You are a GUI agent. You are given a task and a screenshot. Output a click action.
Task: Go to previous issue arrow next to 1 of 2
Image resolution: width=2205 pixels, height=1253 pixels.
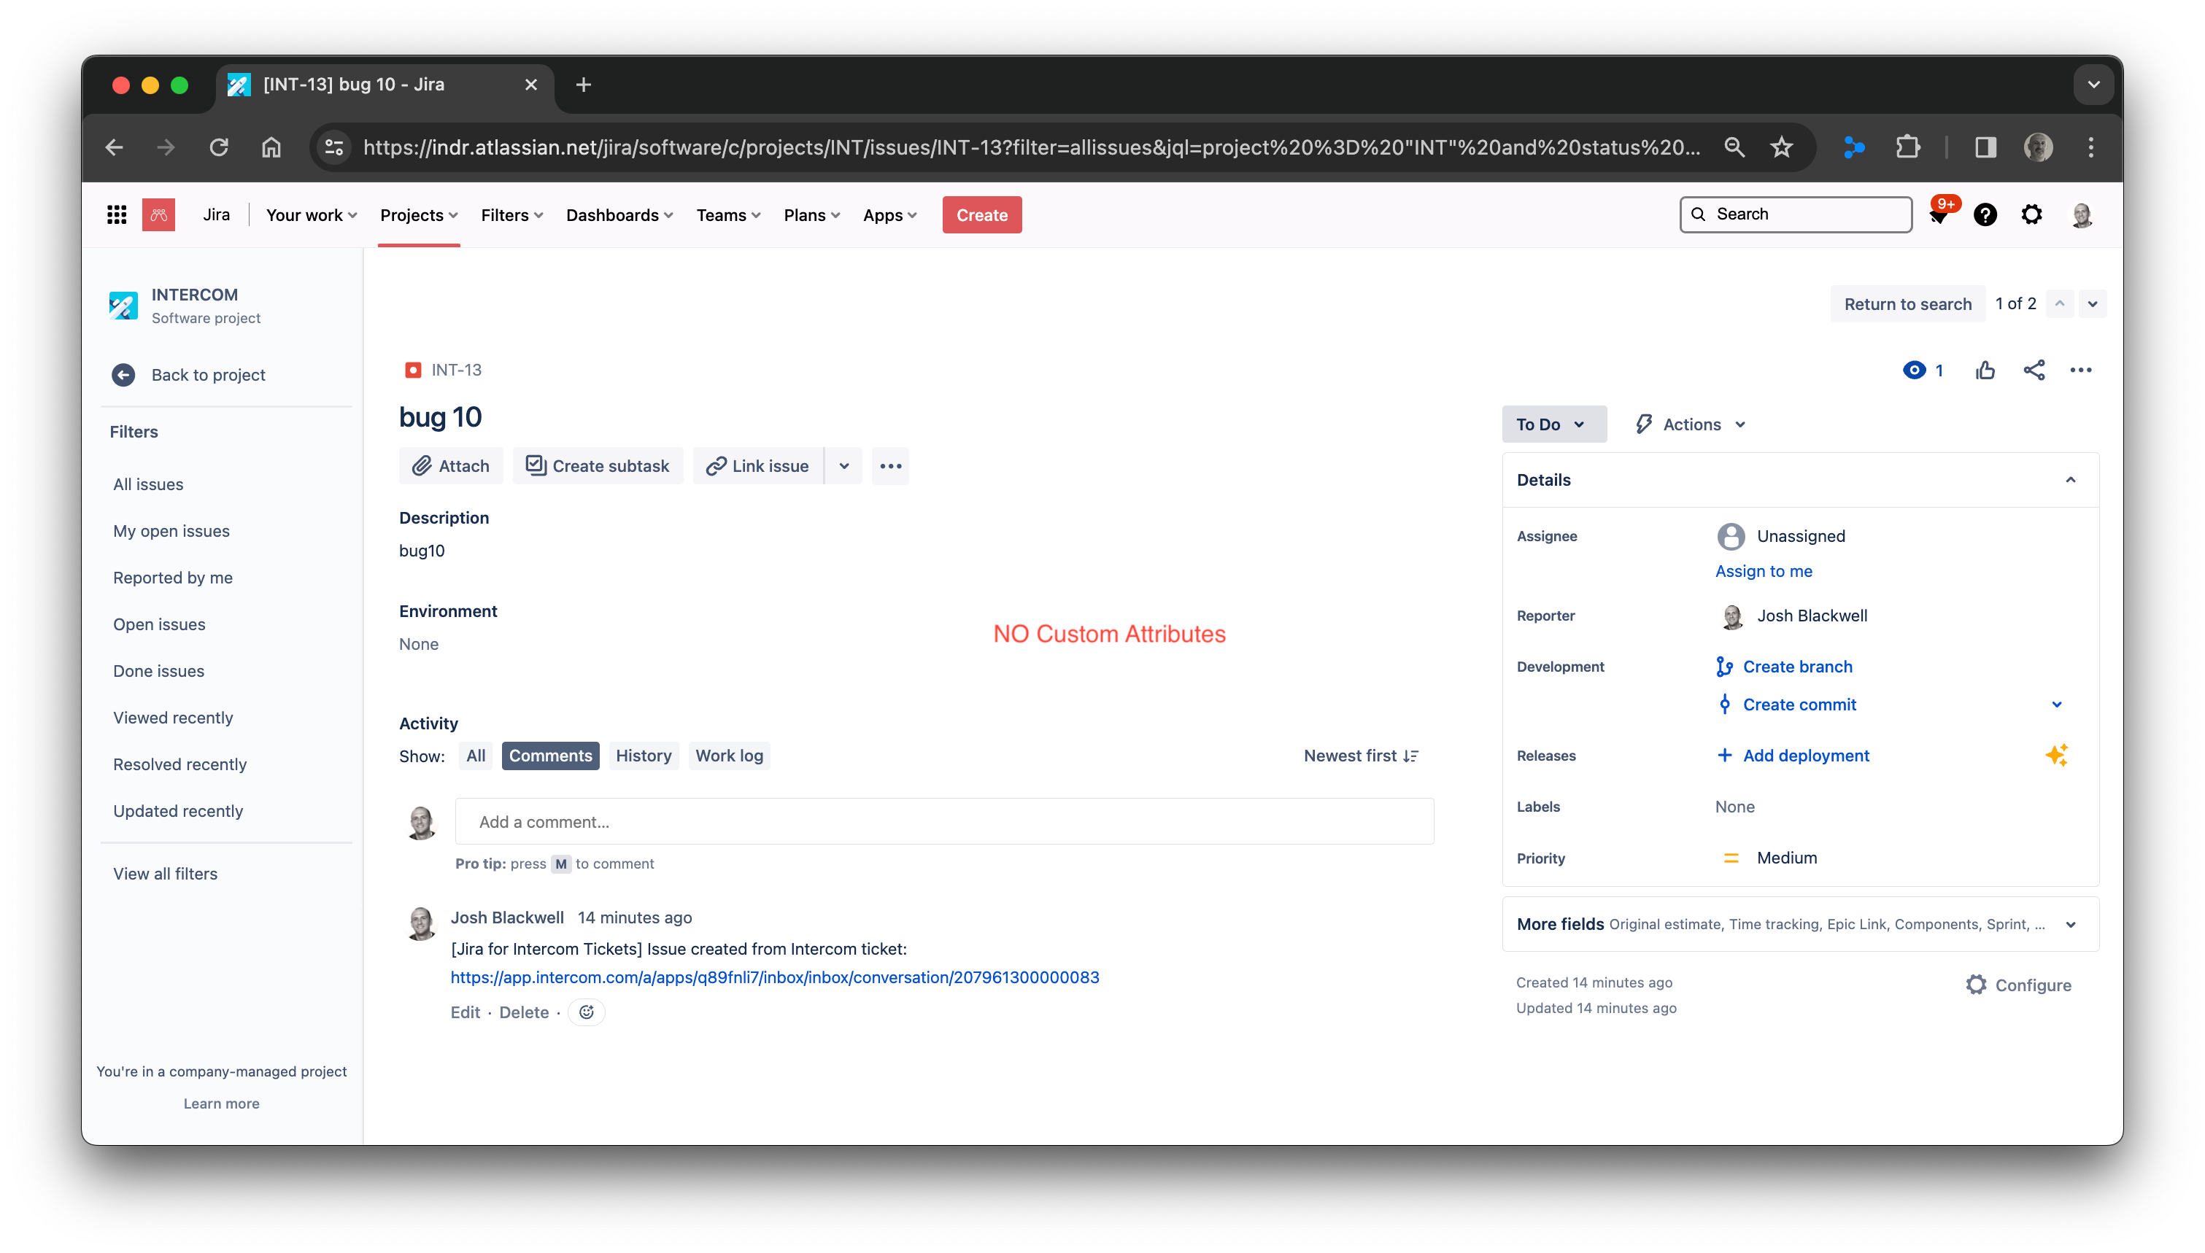[x=2060, y=304]
